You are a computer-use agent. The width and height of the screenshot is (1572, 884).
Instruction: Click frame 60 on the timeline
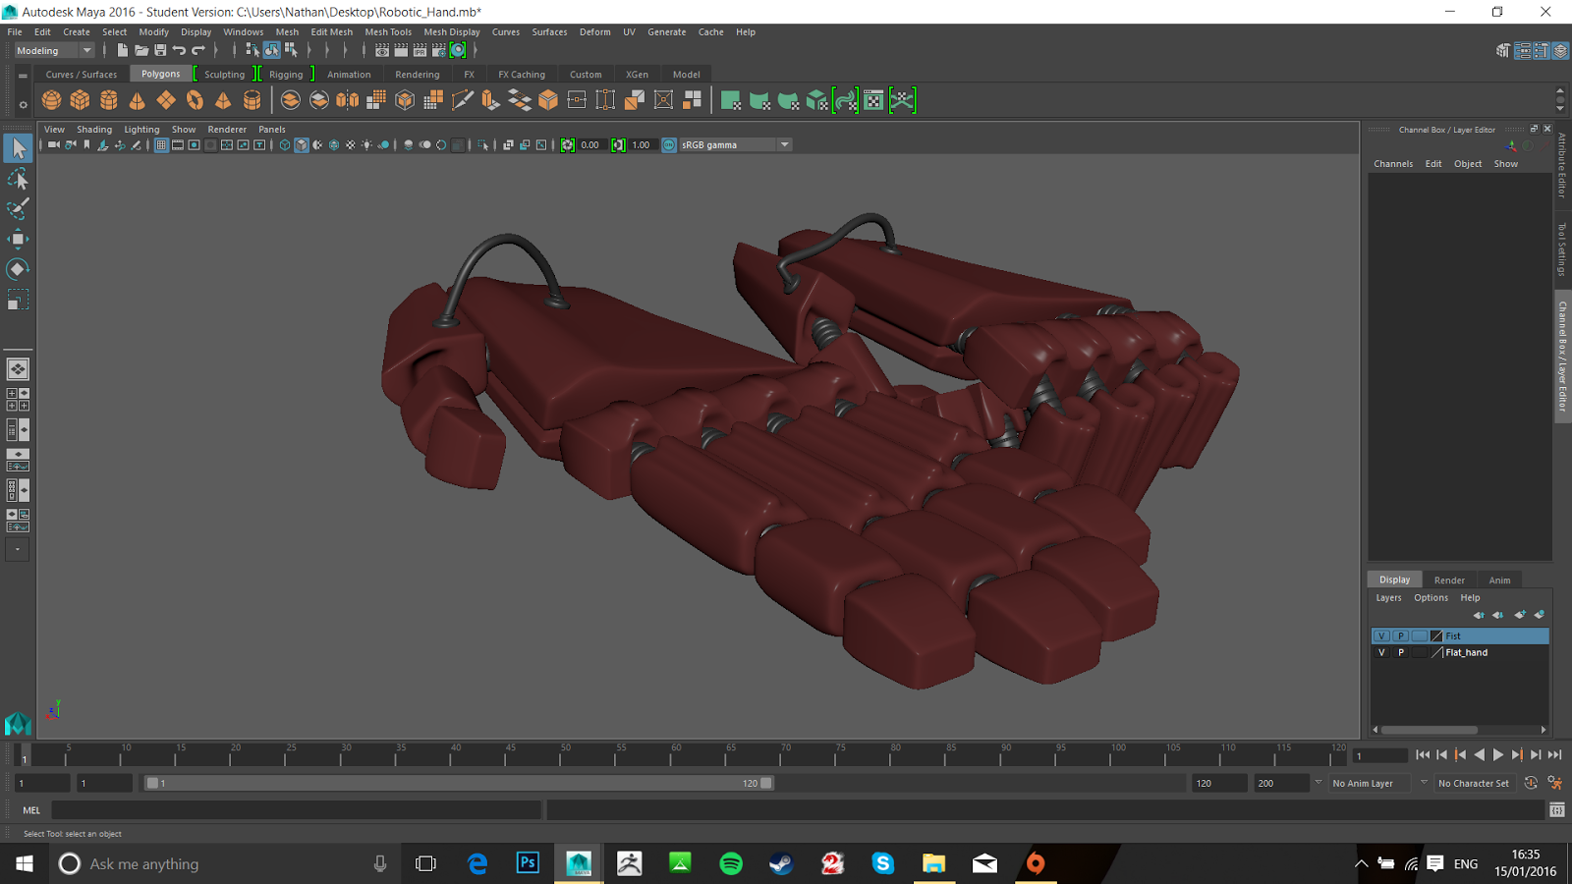point(676,754)
